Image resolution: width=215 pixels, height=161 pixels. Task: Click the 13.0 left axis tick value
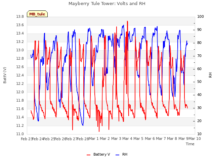tap(20, 50)
